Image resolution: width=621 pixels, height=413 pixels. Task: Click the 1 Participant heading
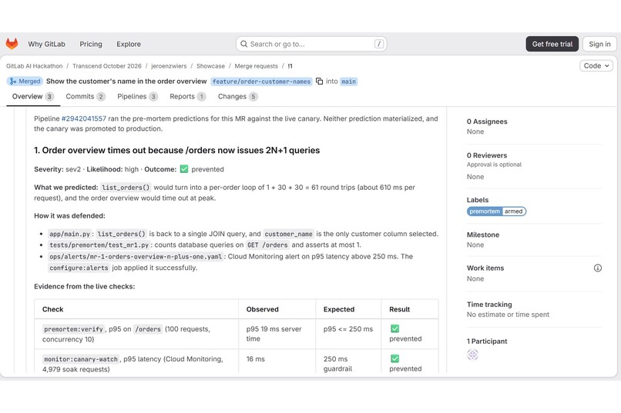(487, 341)
